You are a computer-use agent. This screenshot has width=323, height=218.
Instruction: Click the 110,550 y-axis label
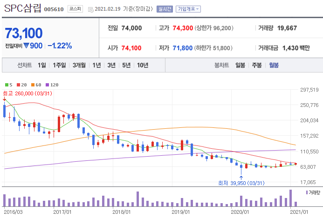[309, 152]
